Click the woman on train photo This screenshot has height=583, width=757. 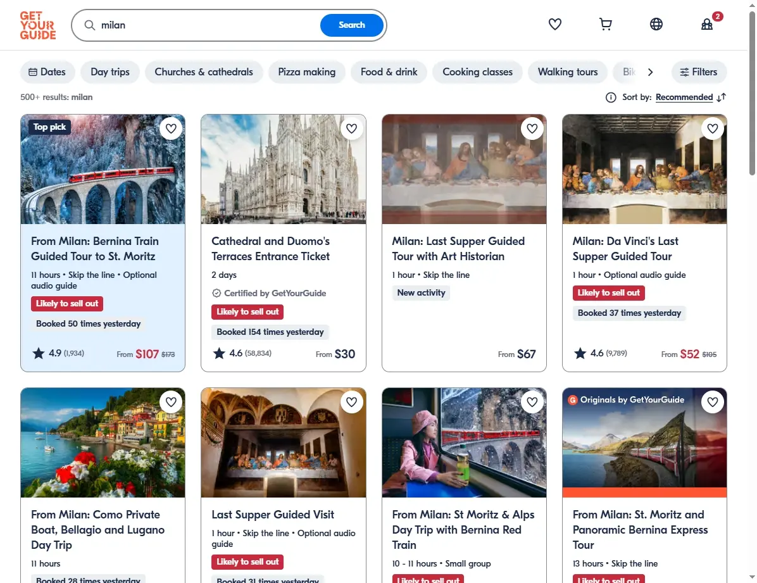pos(464,443)
